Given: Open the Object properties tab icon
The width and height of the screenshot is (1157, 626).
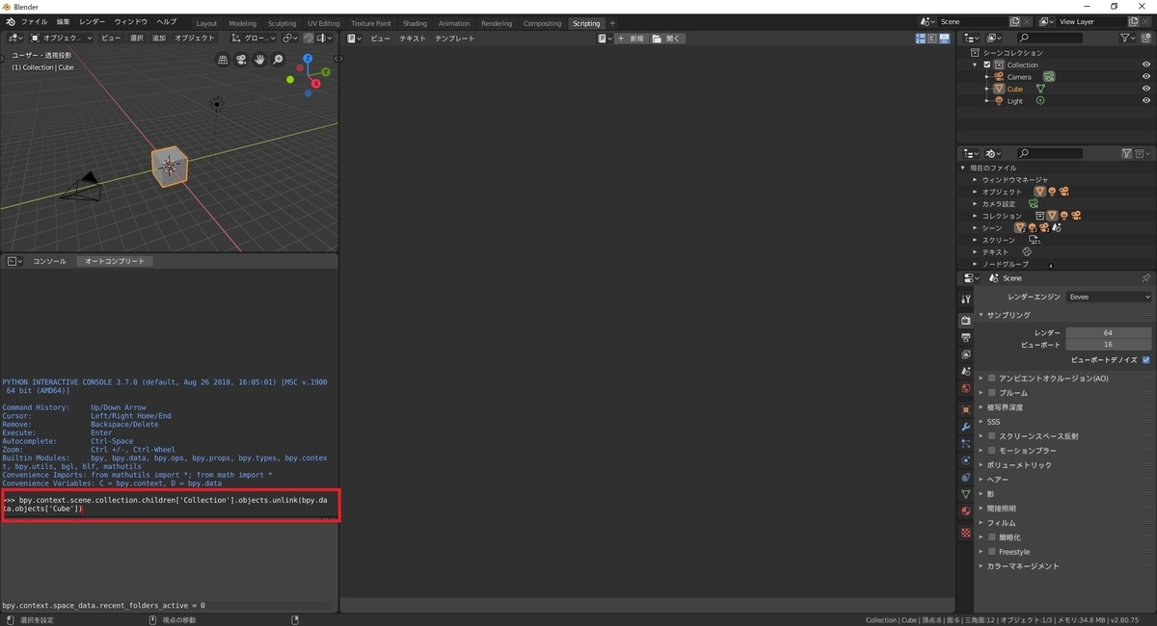Looking at the screenshot, I should (x=965, y=409).
